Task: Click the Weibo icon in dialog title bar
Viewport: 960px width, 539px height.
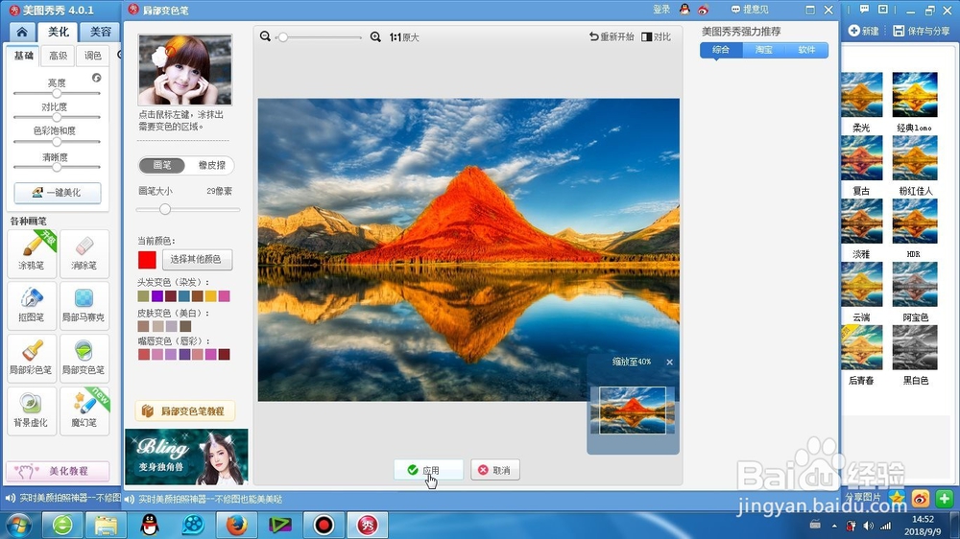Action: pyautogui.click(x=703, y=10)
